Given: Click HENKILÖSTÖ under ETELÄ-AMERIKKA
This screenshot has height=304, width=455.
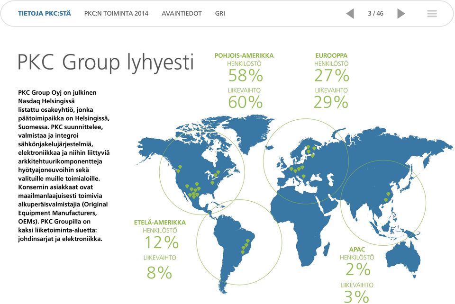Looking at the screenshot, I should [160, 231].
